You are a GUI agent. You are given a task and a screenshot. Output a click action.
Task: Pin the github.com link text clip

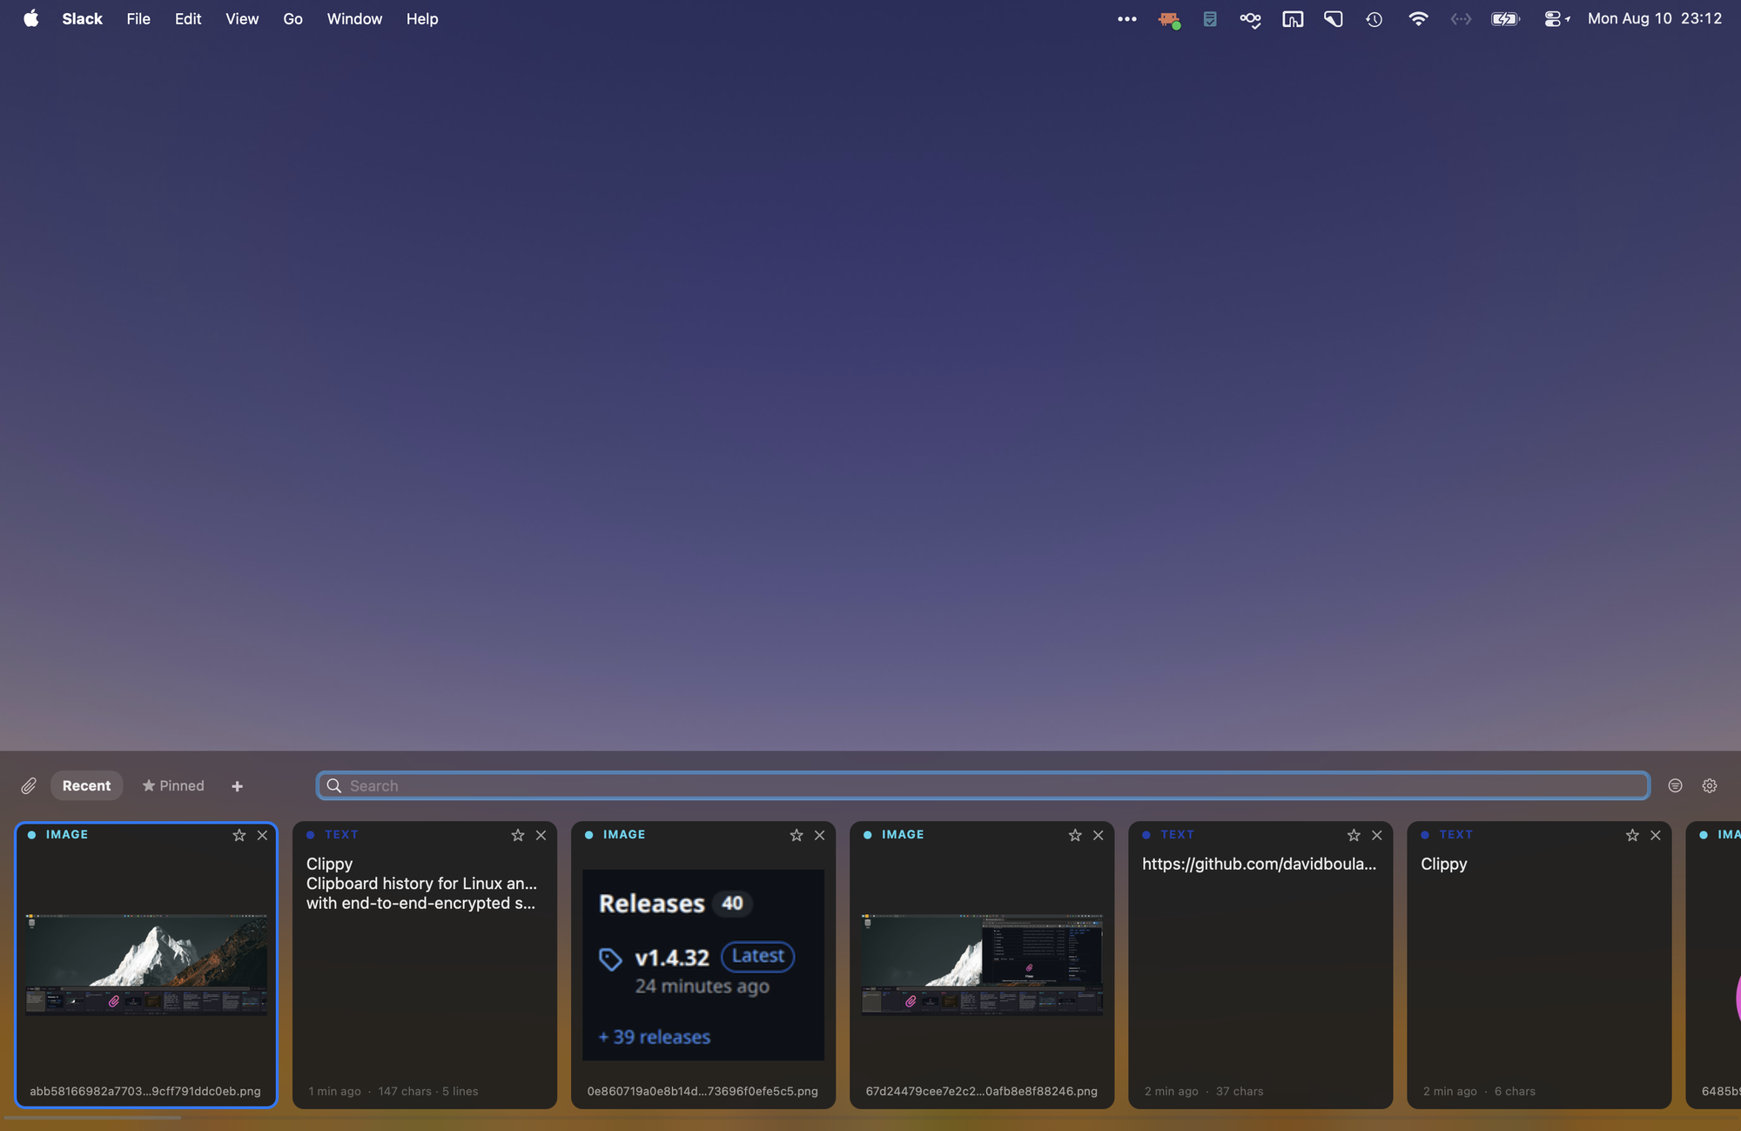1354,835
